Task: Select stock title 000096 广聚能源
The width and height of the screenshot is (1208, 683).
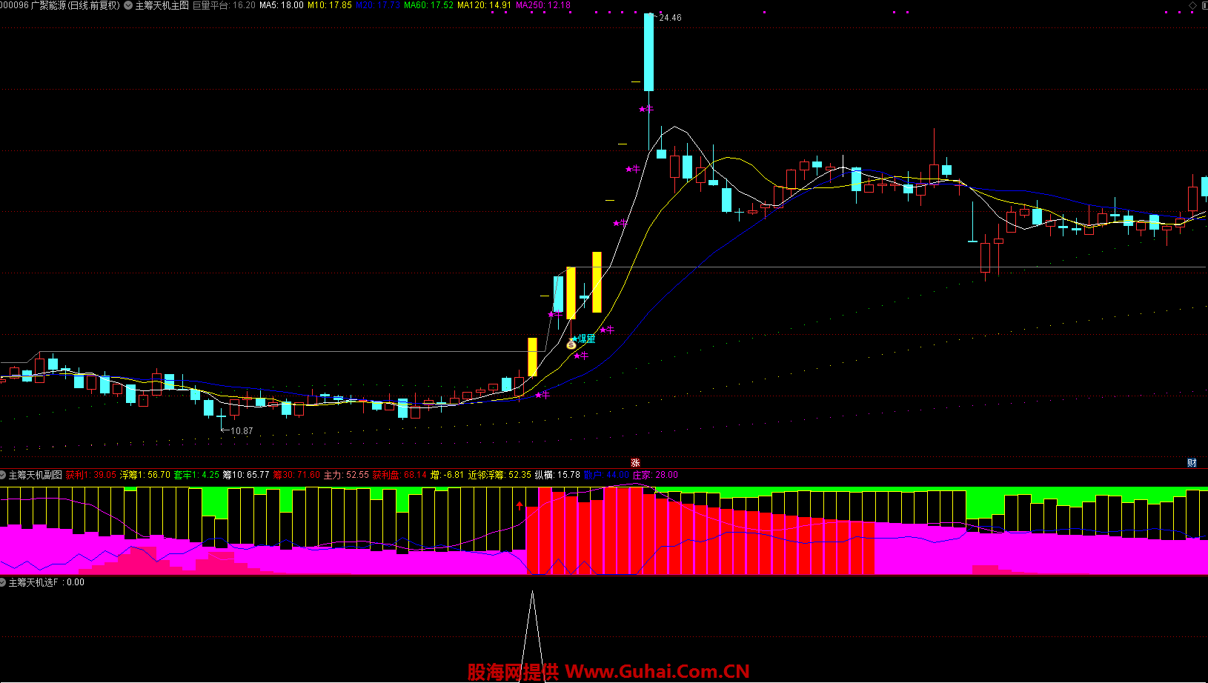Action: tap(60, 5)
